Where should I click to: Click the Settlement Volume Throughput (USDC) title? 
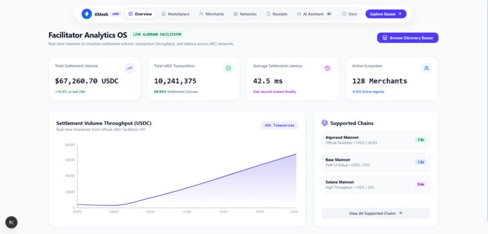[104, 123]
